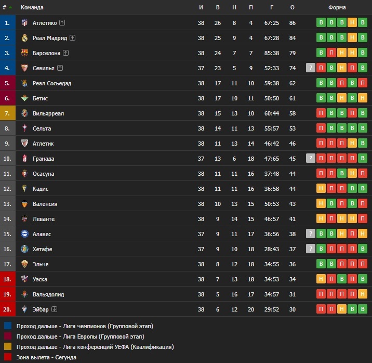
Task: Sort standings by the О points header
Action: pyautogui.click(x=293, y=7)
